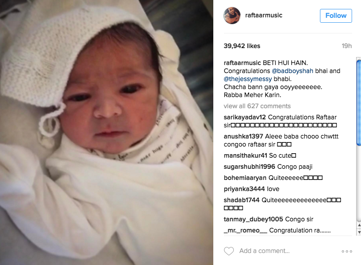Image resolution: width=361 pixels, height=265 pixels.
Task: Follow the raftaarmusic account
Action: [x=336, y=16]
